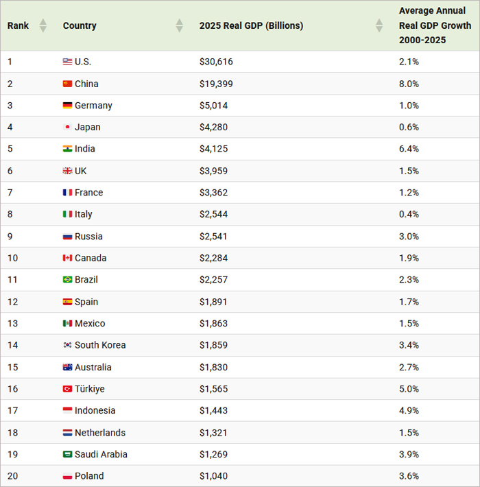The width and height of the screenshot is (480, 487).
Task: Click the Türkiye flag icon
Action: tap(67, 389)
